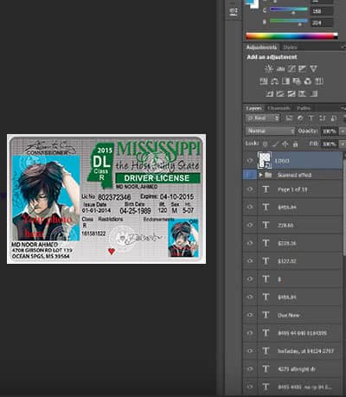The height and width of the screenshot is (397, 346).
Task: Switch to the Channels tab
Action: coord(279,108)
